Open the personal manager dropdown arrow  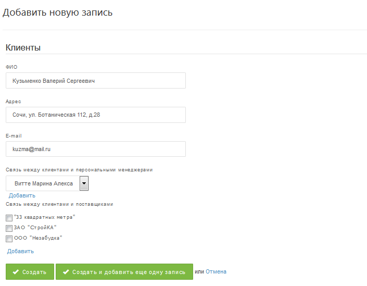[x=84, y=183]
